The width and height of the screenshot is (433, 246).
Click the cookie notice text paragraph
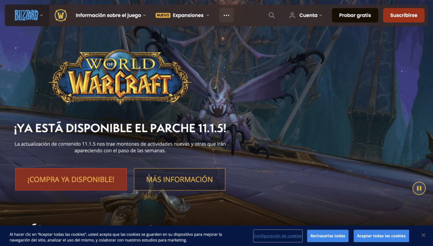[x=116, y=237]
